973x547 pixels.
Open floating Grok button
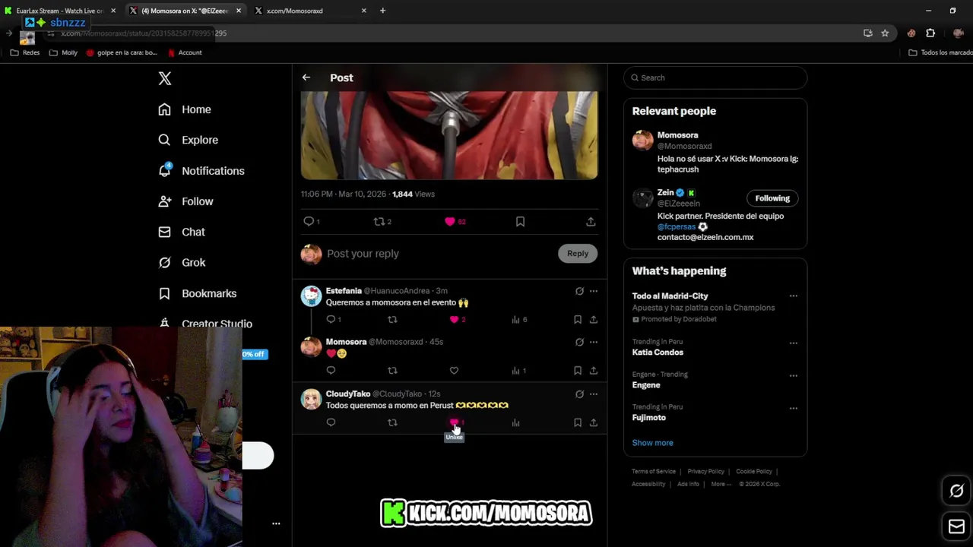click(x=956, y=491)
